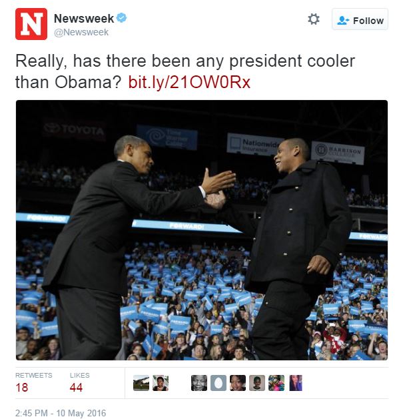Click the tweet text about Obama

(185, 71)
